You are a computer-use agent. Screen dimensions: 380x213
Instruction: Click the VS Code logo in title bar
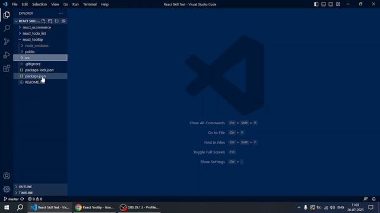pos(5,4)
